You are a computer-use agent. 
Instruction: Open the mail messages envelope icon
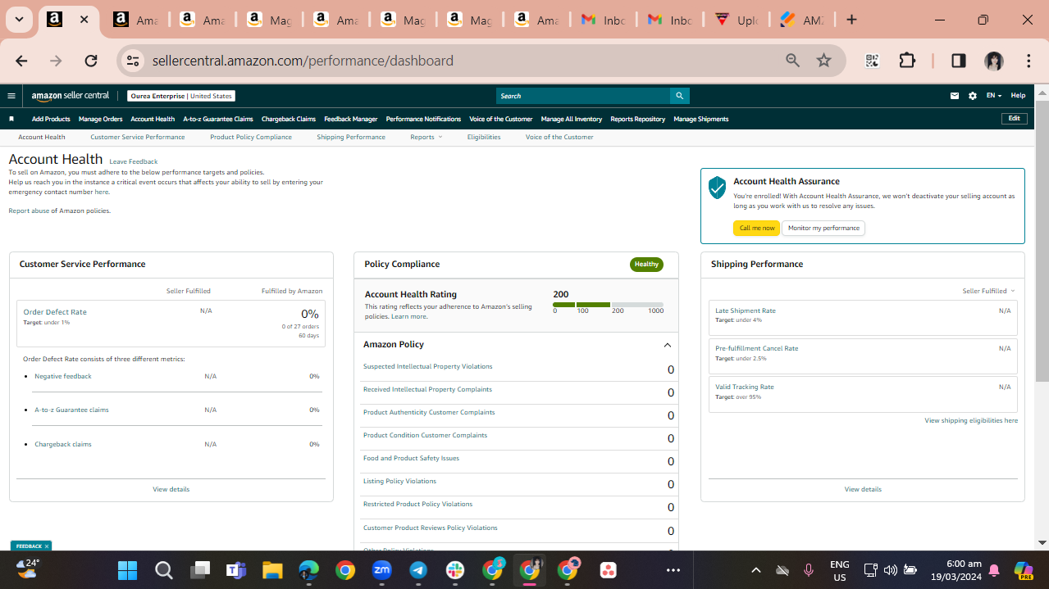tap(955, 96)
